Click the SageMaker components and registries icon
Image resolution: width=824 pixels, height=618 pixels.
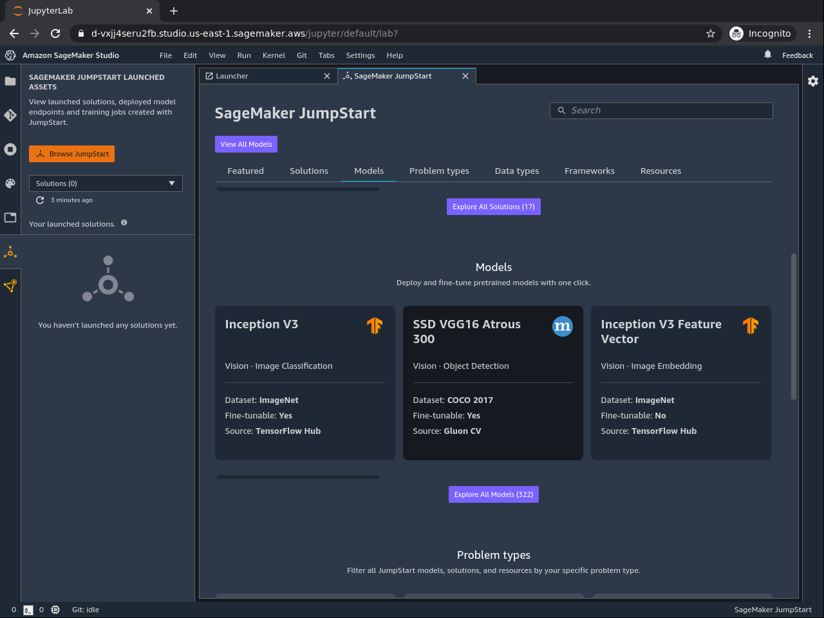pos(10,286)
